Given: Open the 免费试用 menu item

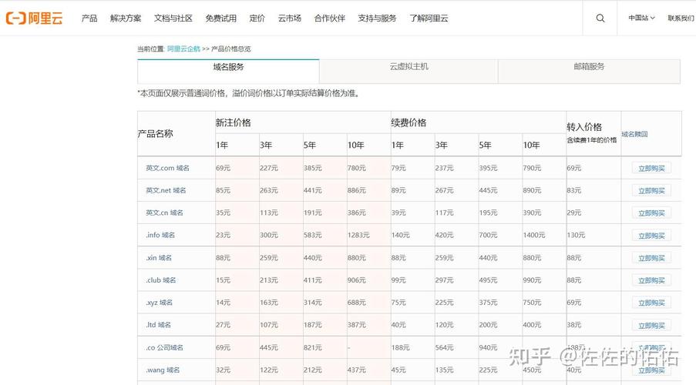Looking at the screenshot, I should (220, 18).
